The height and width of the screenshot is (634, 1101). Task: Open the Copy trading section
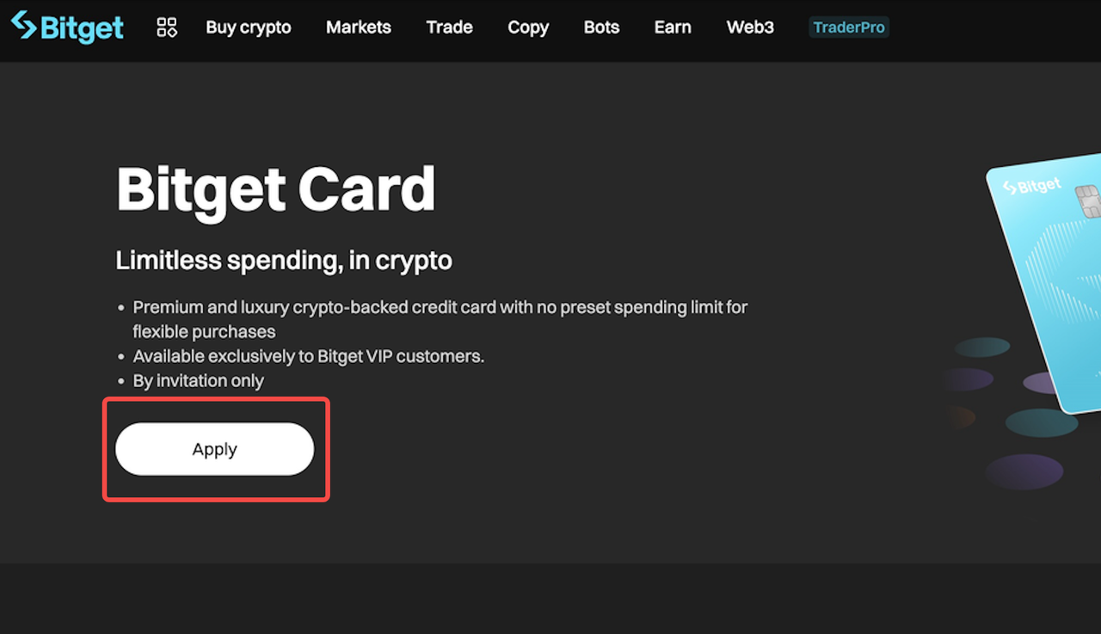pyautogui.click(x=527, y=27)
